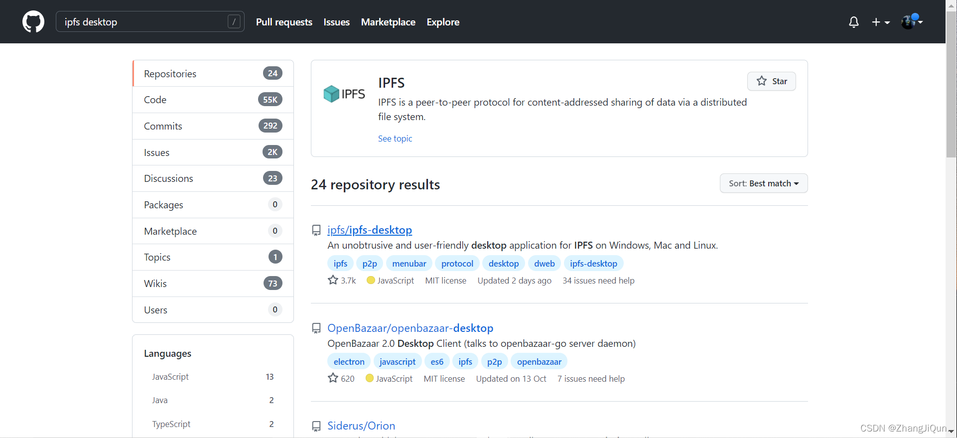957x438 pixels.
Task: Click repo icon beside OpenBazaar/openbazaar-desktop
Action: [316, 328]
